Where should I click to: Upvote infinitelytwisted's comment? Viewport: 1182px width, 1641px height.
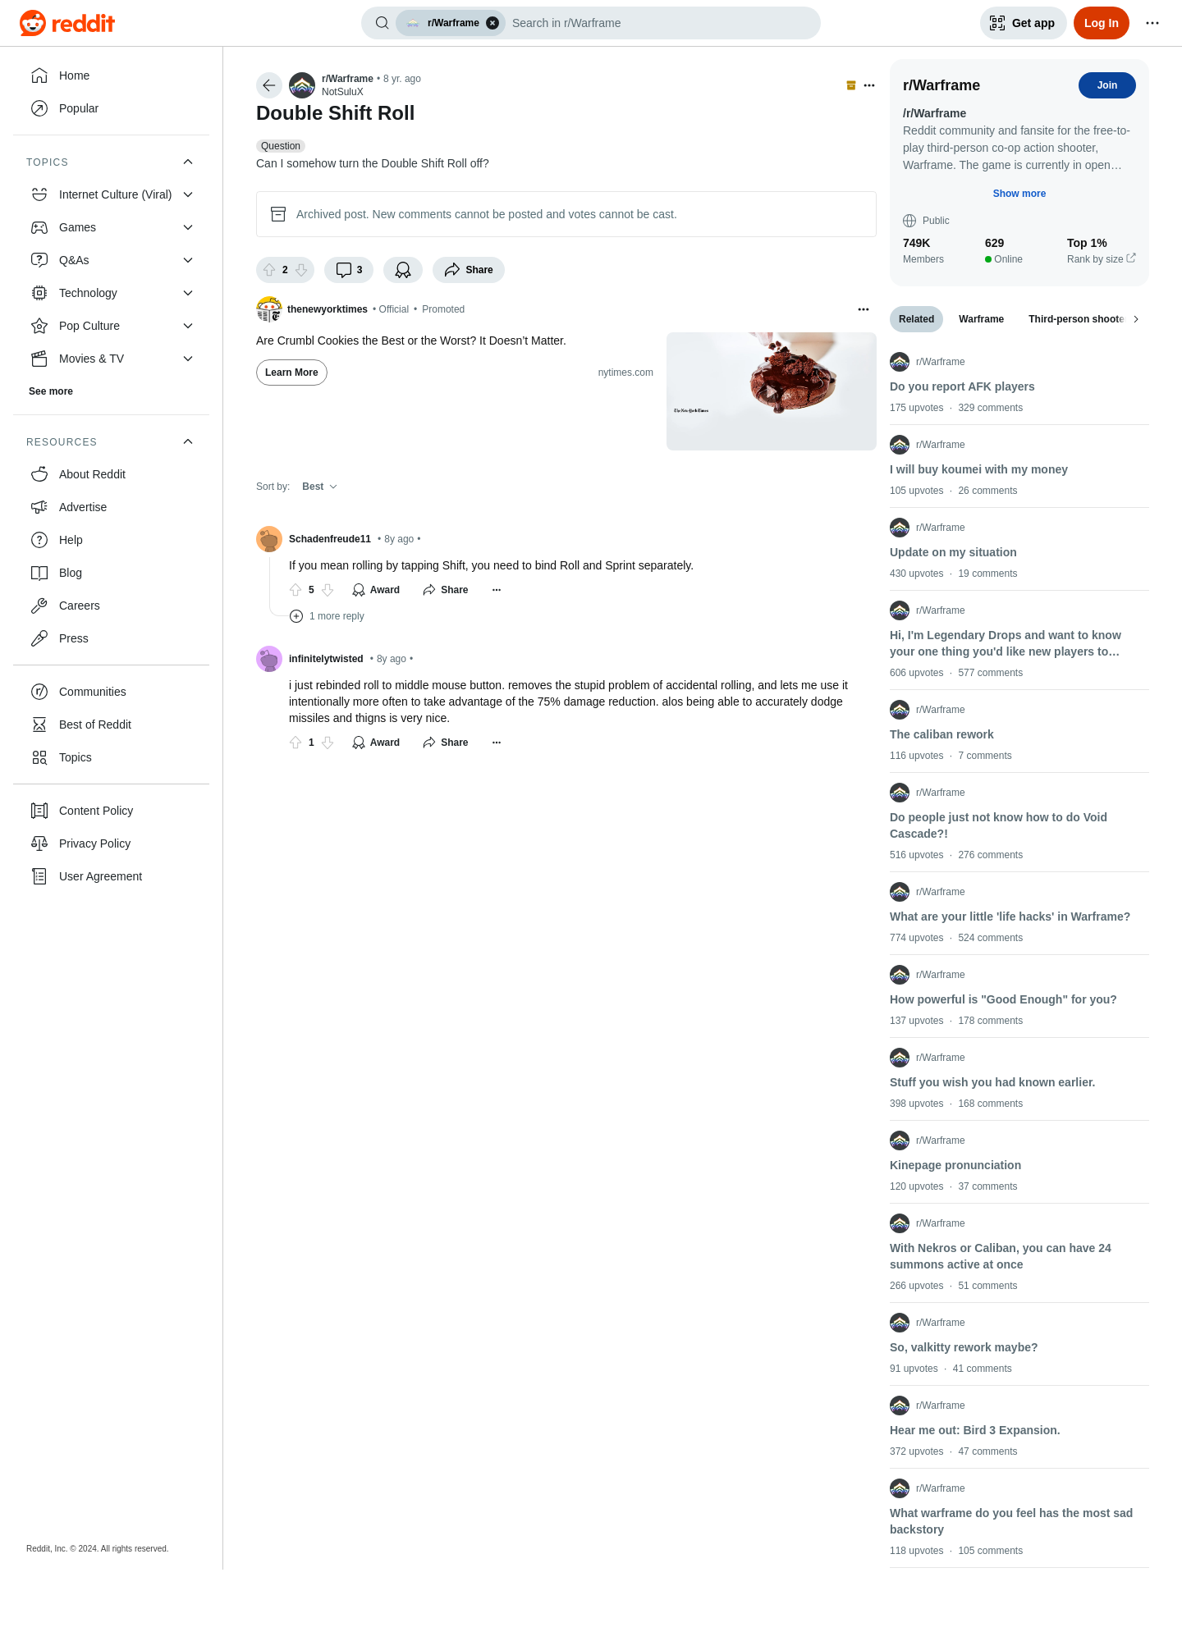(x=295, y=743)
